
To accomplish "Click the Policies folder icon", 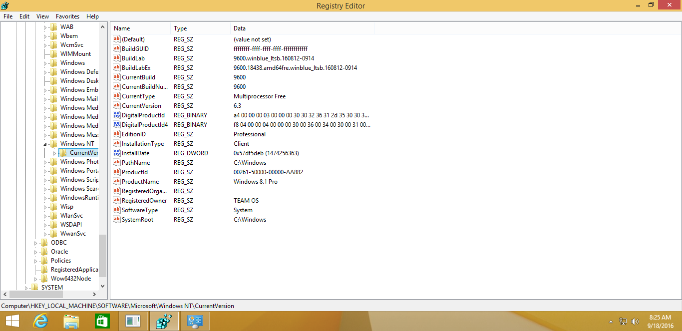I will [44, 261].
